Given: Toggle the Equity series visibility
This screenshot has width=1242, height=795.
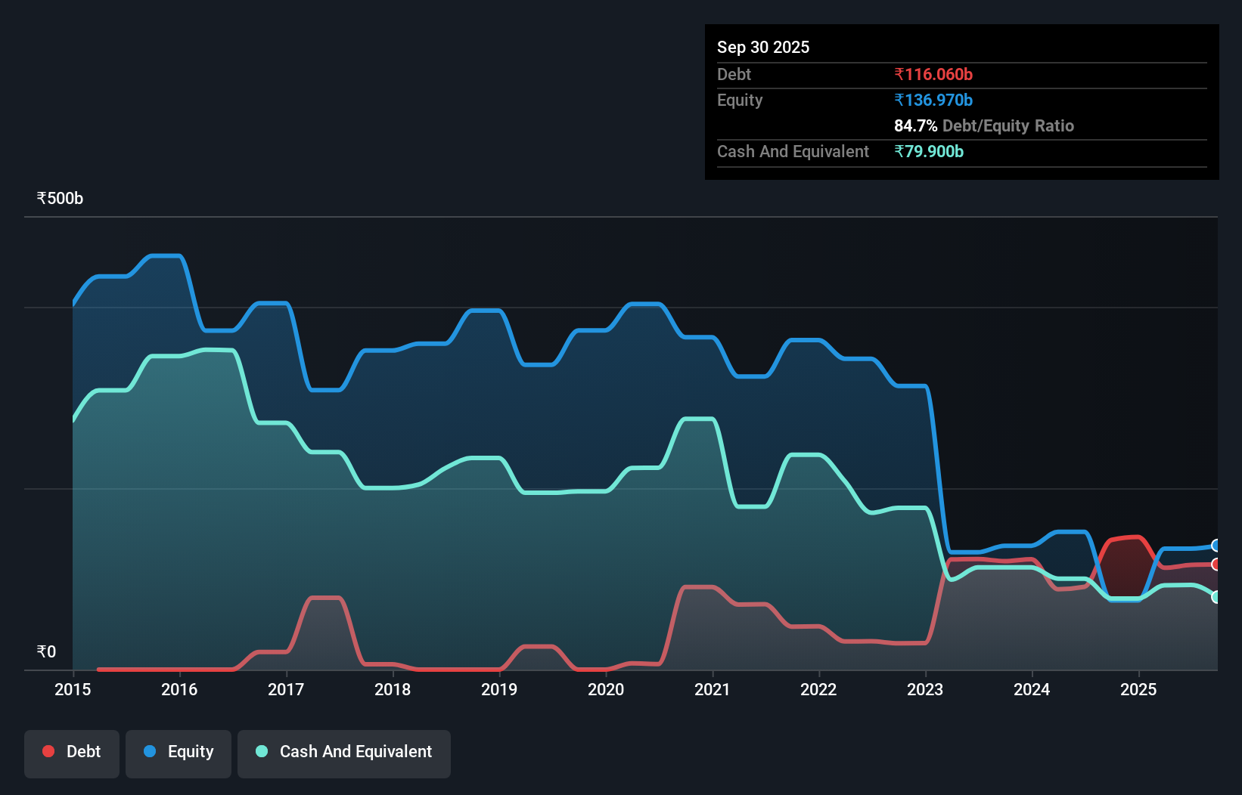Looking at the screenshot, I should click(179, 753).
